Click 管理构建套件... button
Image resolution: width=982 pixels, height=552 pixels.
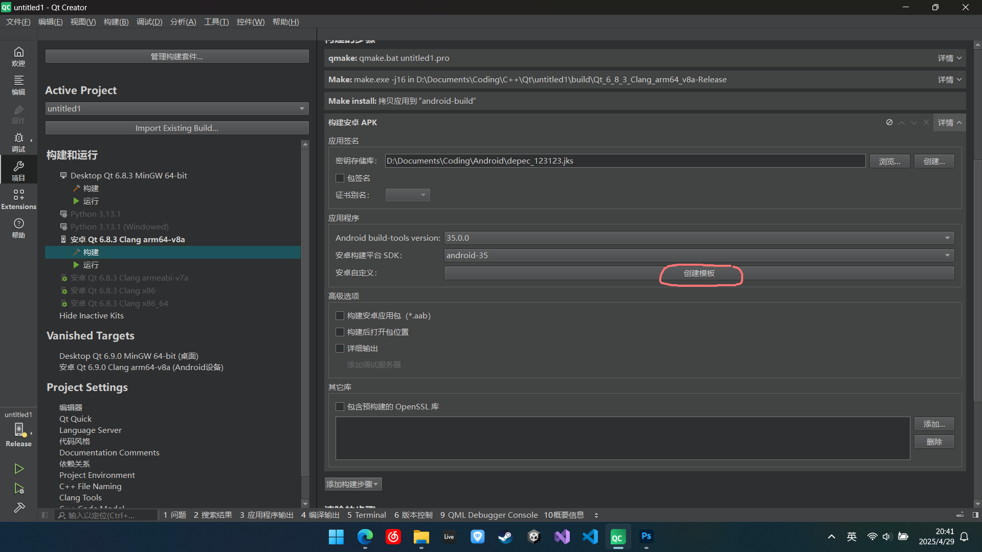tap(177, 56)
